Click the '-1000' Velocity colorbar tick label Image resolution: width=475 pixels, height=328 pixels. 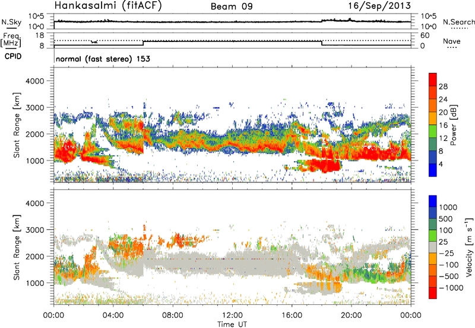tap(451, 288)
